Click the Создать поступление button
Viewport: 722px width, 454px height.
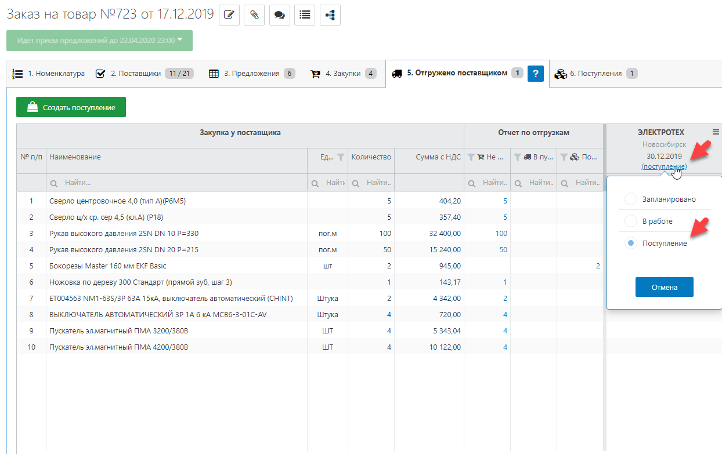71,107
